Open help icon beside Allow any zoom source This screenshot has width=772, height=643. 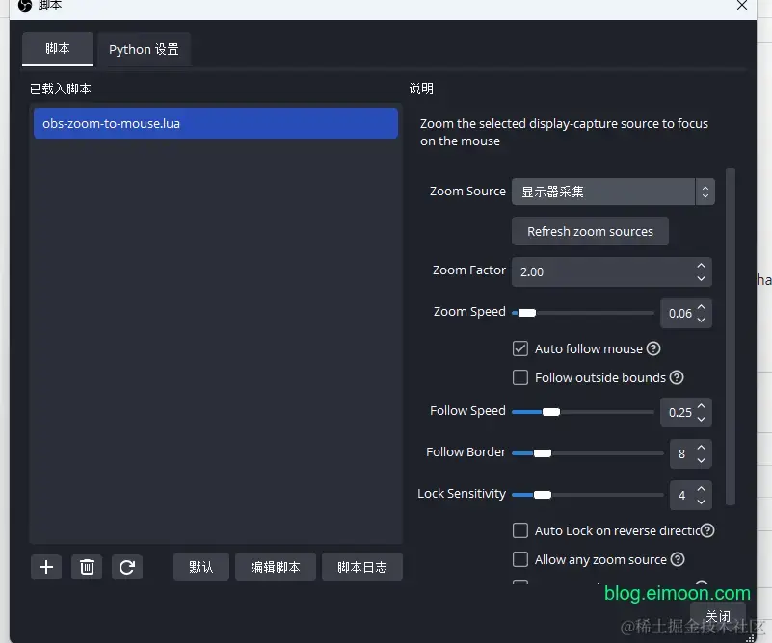678,559
